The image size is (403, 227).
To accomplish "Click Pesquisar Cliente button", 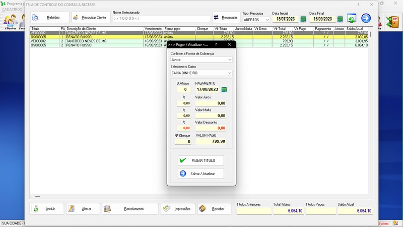I will (x=91, y=18).
